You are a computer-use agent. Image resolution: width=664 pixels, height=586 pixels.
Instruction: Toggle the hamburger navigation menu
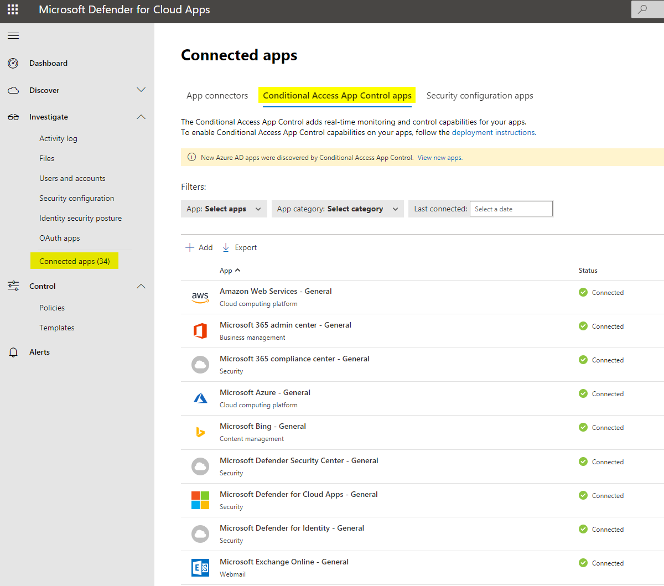tap(13, 36)
